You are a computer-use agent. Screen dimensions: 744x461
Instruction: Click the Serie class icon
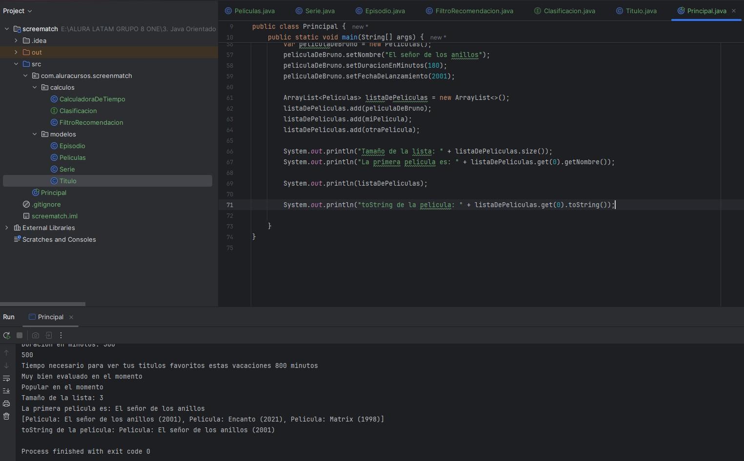click(x=54, y=169)
